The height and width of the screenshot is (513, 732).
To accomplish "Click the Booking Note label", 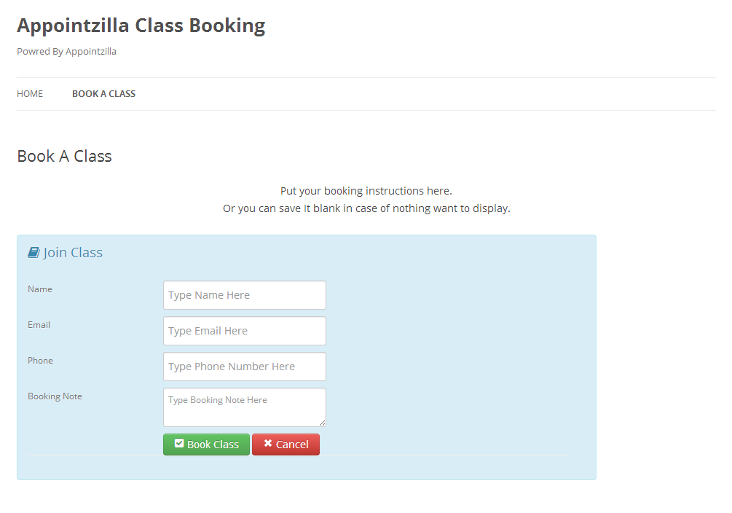I will pyautogui.click(x=55, y=396).
